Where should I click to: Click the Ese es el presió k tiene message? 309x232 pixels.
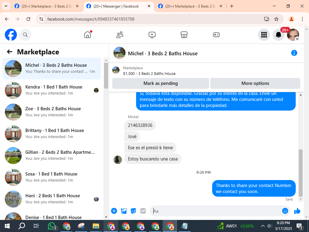click(x=150, y=147)
